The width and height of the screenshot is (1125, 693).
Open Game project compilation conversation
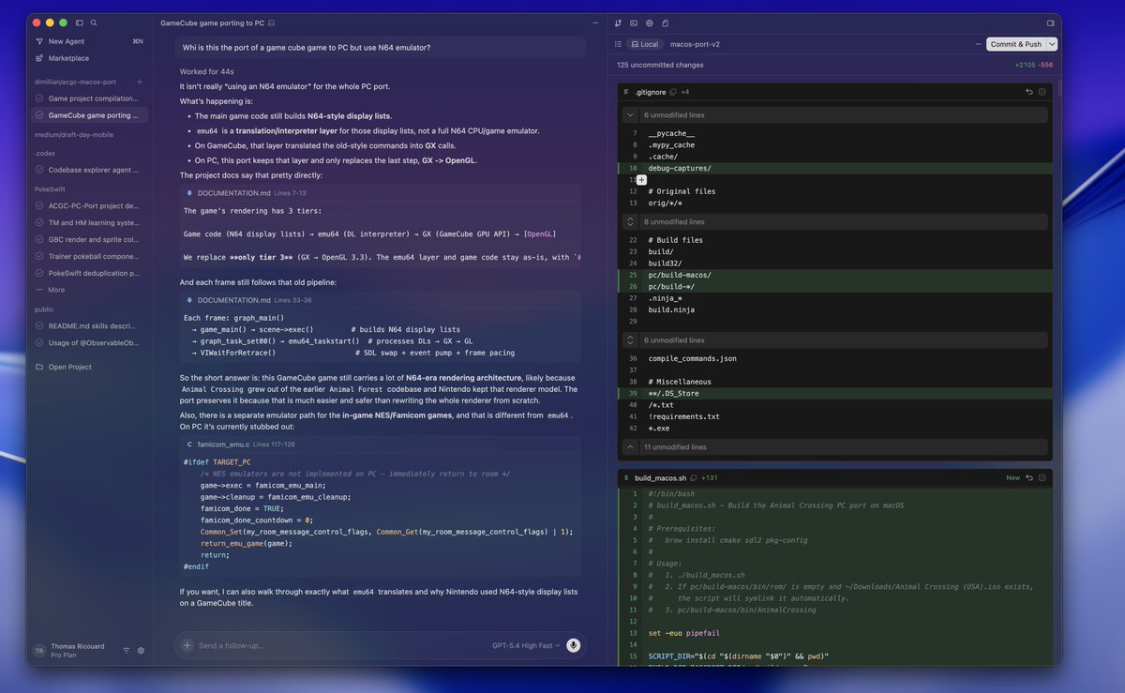tap(89, 98)
